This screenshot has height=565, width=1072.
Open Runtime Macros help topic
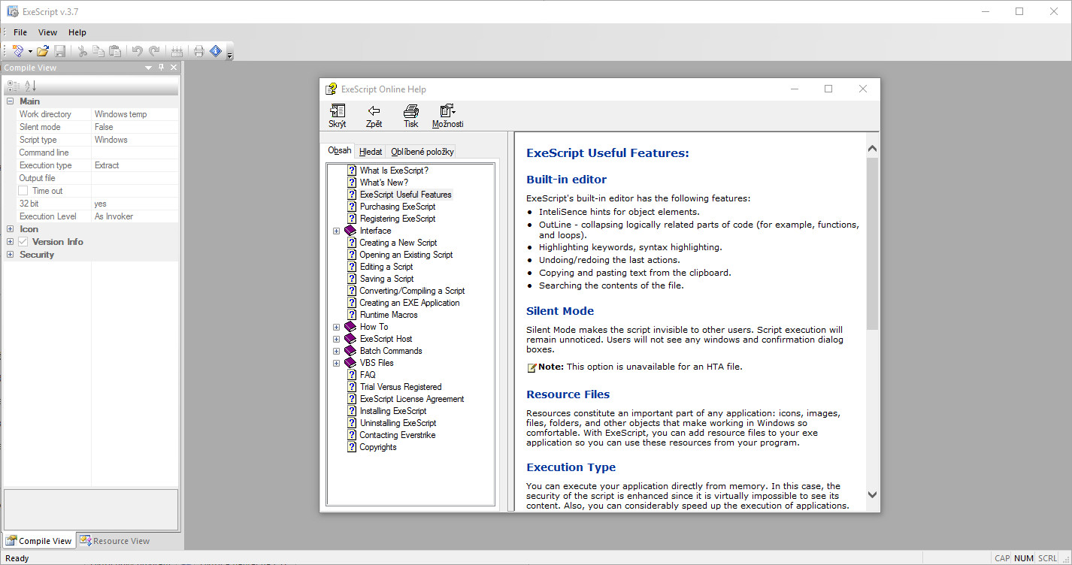click(x=389, y=315)
